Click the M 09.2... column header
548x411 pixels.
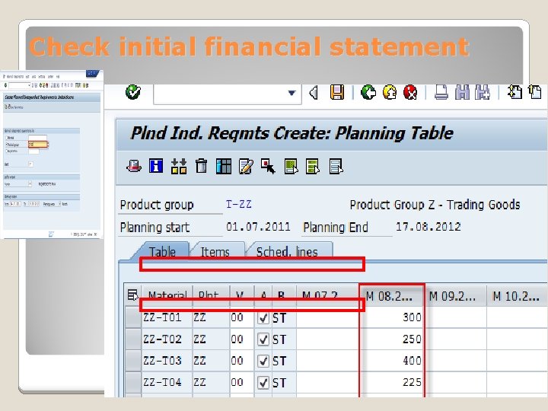point(455,296)
